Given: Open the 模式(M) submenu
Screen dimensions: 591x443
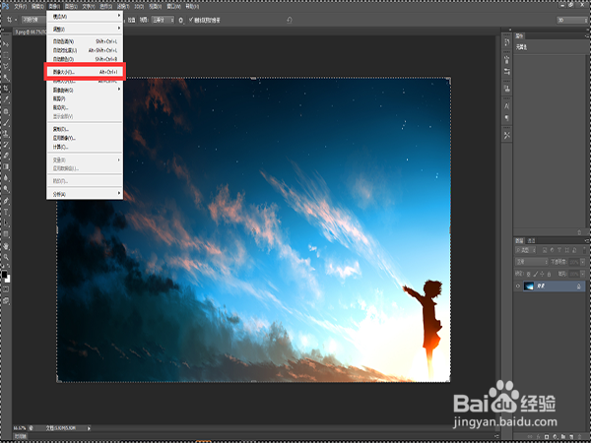Looking at the screenshot, I should point(85,16).
